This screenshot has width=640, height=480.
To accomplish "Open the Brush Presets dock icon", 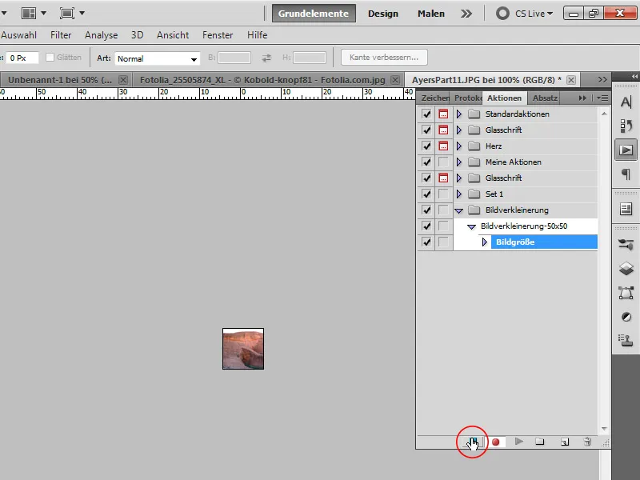I will click(626, 245).
